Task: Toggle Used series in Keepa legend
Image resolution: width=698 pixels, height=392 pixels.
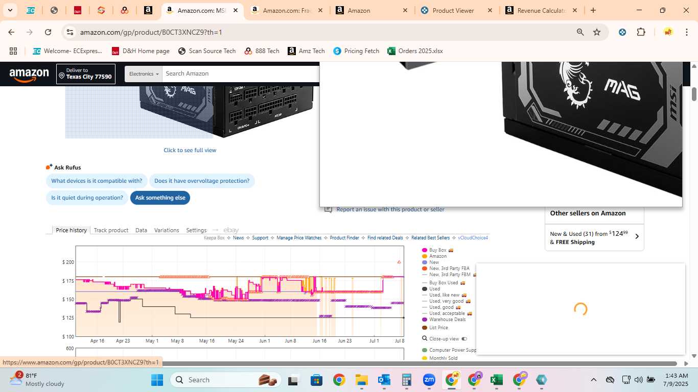Action: [431, 289]
